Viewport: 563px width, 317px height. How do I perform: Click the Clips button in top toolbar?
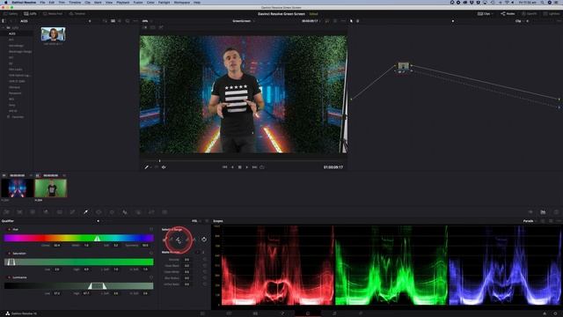pyautogui.click(x=483, y=14)
